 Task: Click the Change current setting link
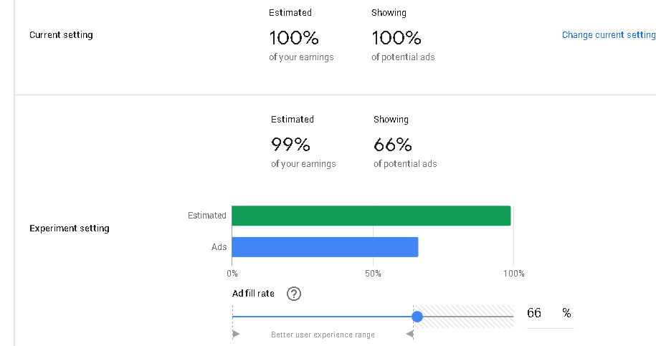click(x=608, y=35)
